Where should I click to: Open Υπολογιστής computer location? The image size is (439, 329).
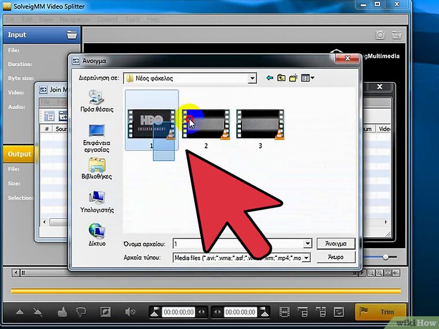[x=96, y=202]
